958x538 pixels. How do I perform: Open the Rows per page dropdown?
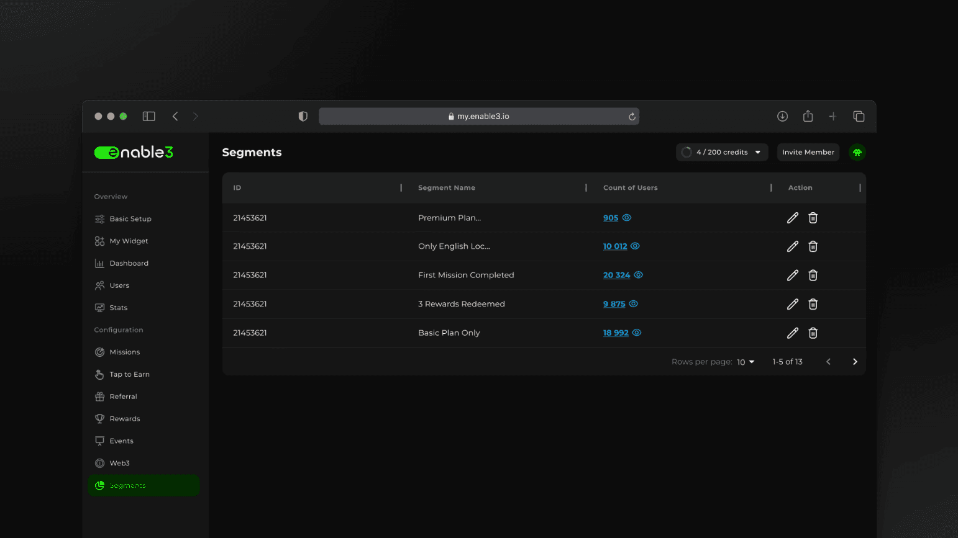tap(746, 362)
